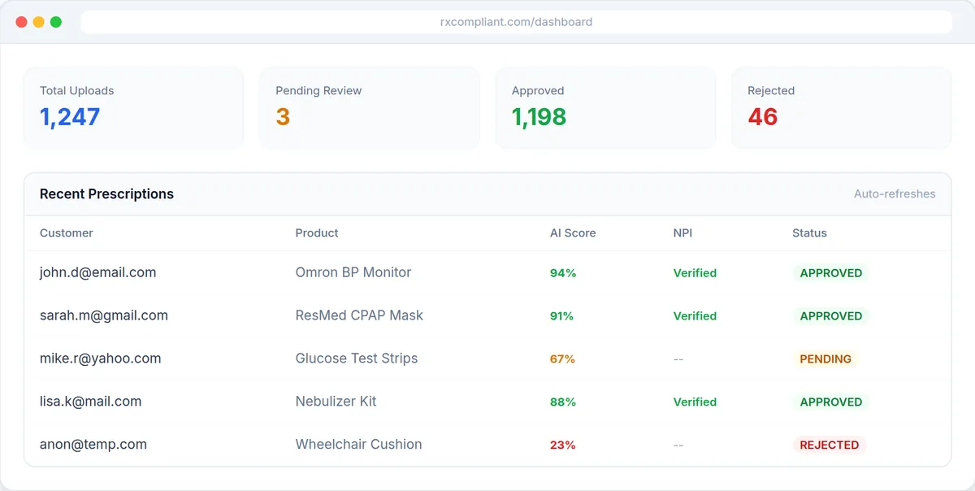Select customer anon@temp.com
The height and width of the screenshot is (491, 975).
[x=93, y=445]
